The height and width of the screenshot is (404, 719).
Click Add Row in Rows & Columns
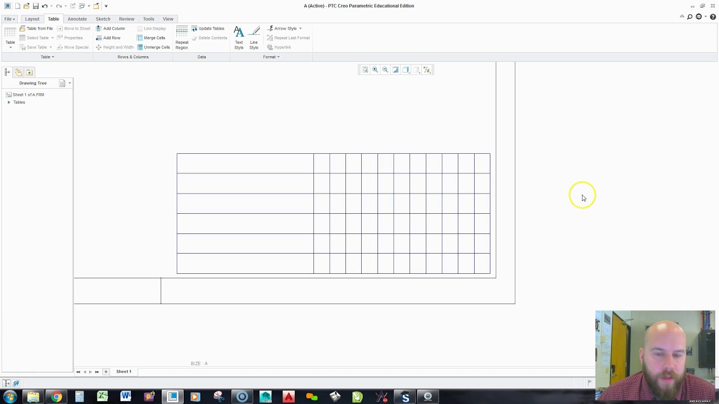coord(108,38)
